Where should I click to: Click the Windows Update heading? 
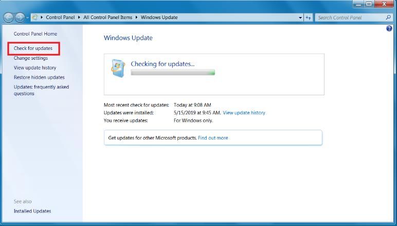(128, 38)
